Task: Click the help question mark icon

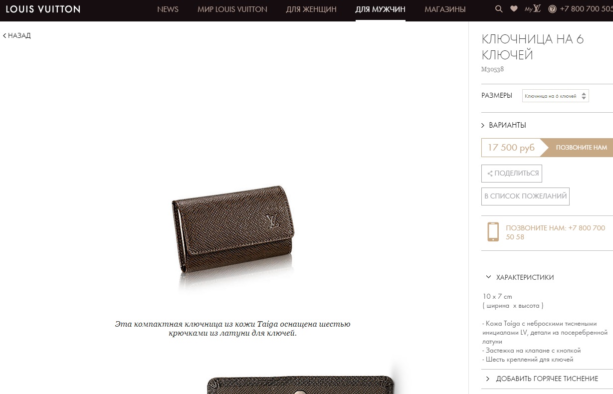Action: (x=552, y=9)
